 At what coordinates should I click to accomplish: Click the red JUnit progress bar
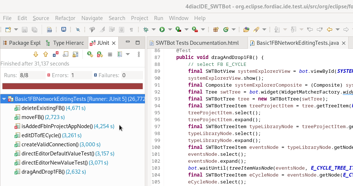coord(72,86)
